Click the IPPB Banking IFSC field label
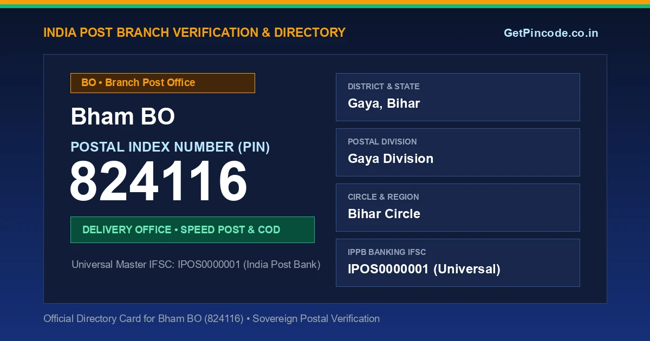650x341 pixels. [x=387, y=252]
